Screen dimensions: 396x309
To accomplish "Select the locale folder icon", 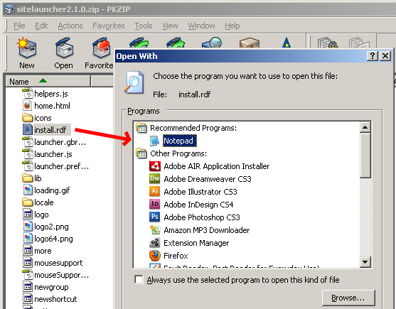I will pyautogui.click(x=28, y=202).
